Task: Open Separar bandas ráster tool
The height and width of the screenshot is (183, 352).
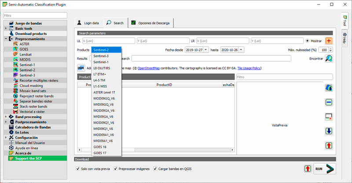Action: point(36,101)
